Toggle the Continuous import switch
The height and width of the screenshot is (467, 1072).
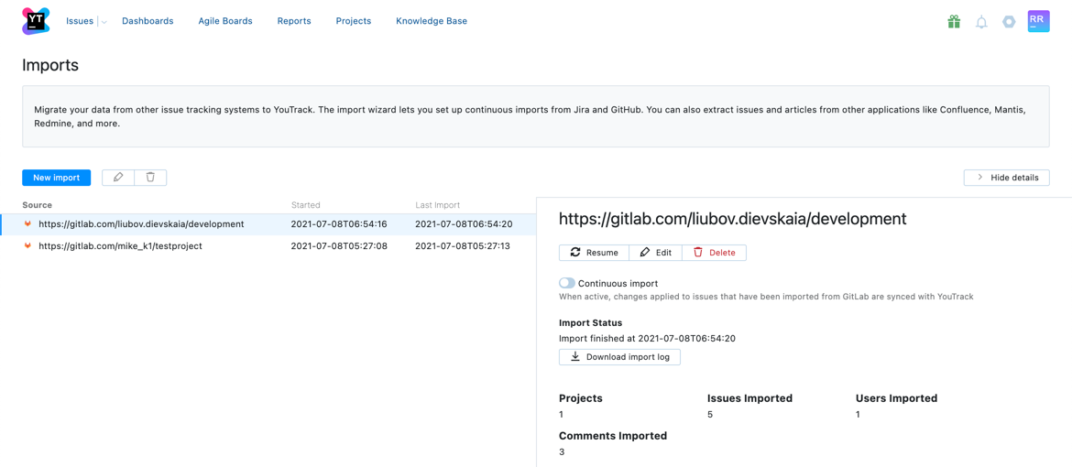click(x=567, y=283)
